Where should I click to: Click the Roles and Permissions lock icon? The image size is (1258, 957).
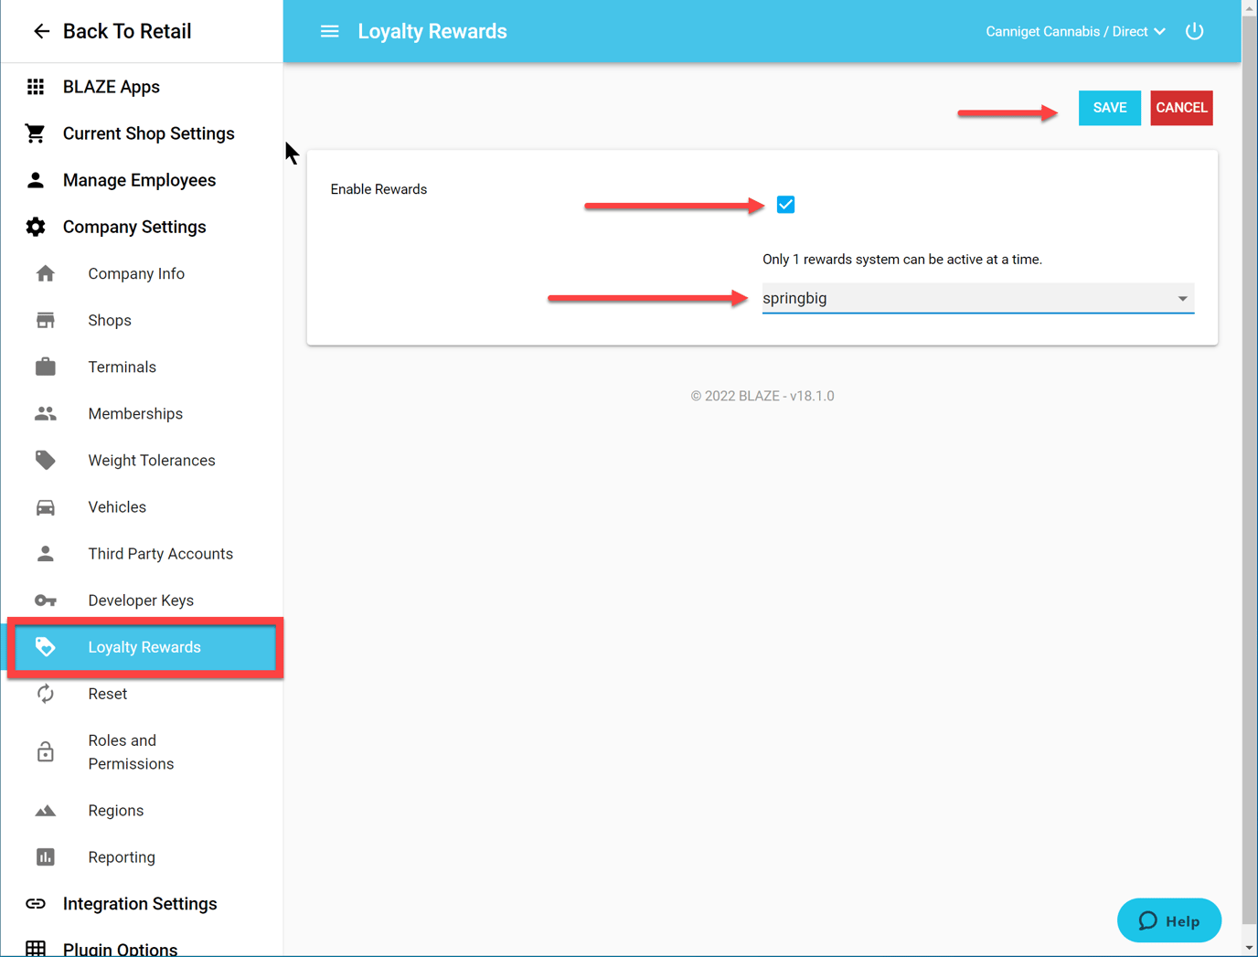[46, 752]
